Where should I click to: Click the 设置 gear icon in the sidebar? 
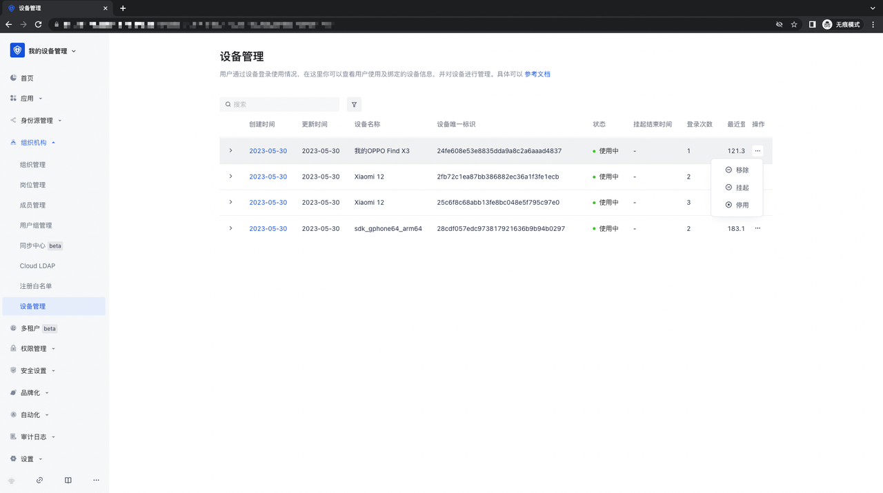[x=14, y=459]
